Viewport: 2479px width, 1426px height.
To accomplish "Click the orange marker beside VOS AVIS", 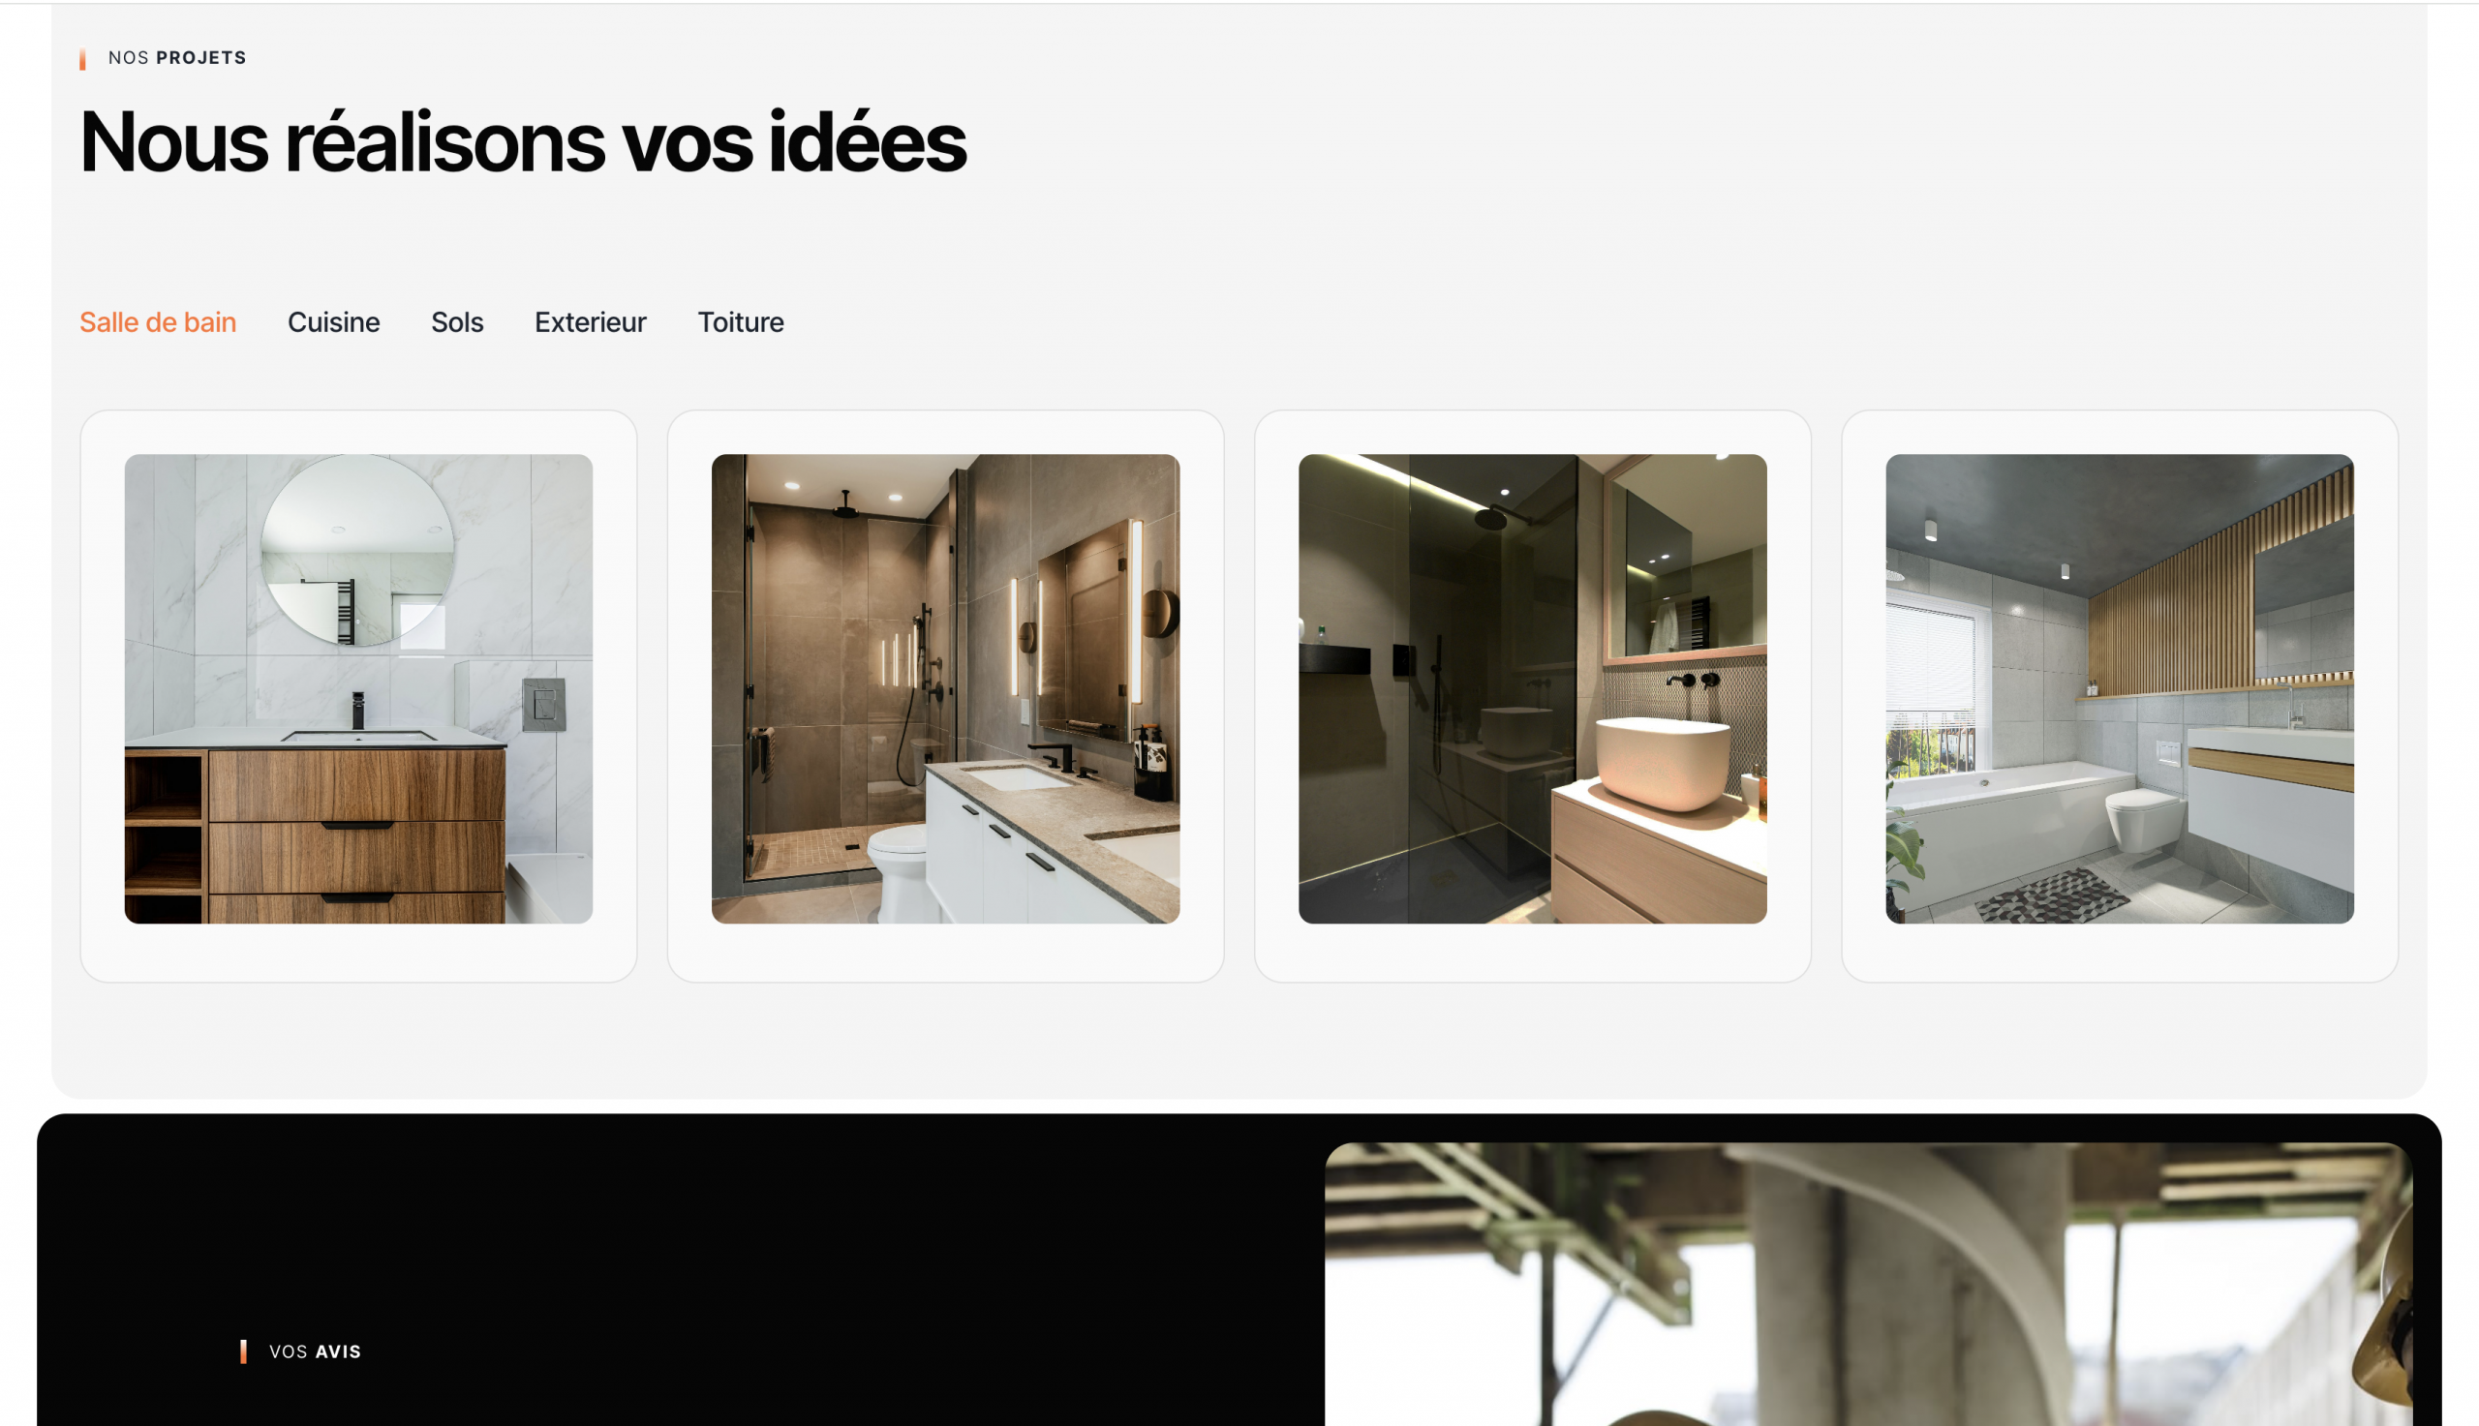I will [243, 1351].
